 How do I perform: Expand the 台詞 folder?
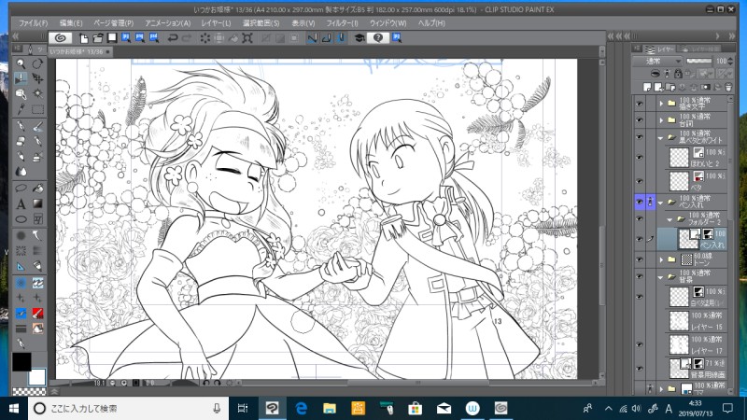click(x=661, y=120)
